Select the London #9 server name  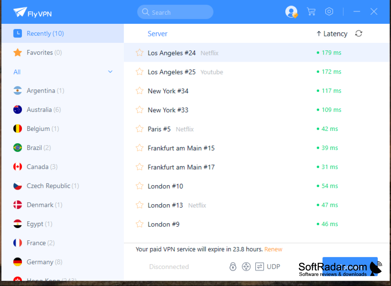pos(164,224)
